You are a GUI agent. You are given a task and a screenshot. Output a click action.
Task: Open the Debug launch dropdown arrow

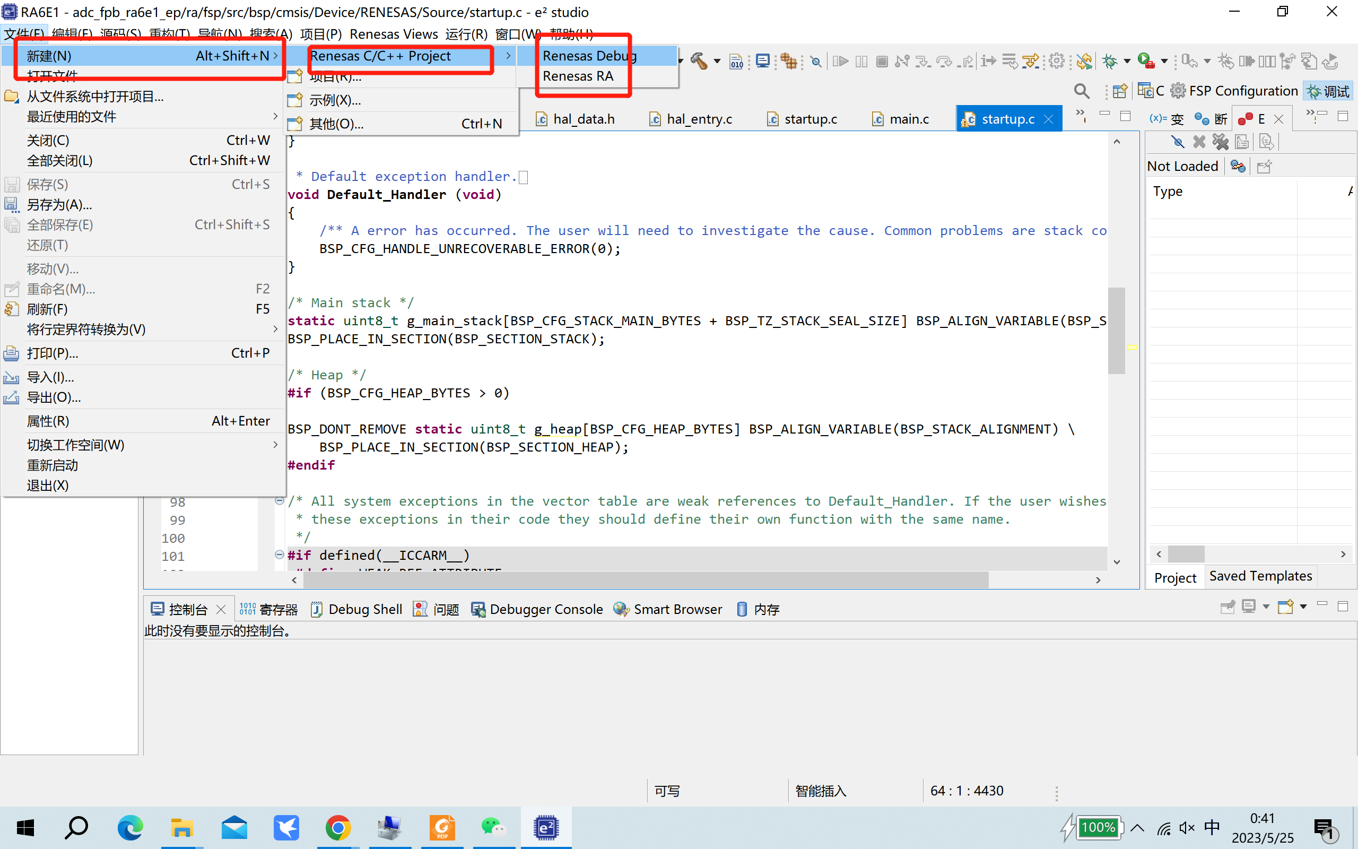(x=1127, y=61)
